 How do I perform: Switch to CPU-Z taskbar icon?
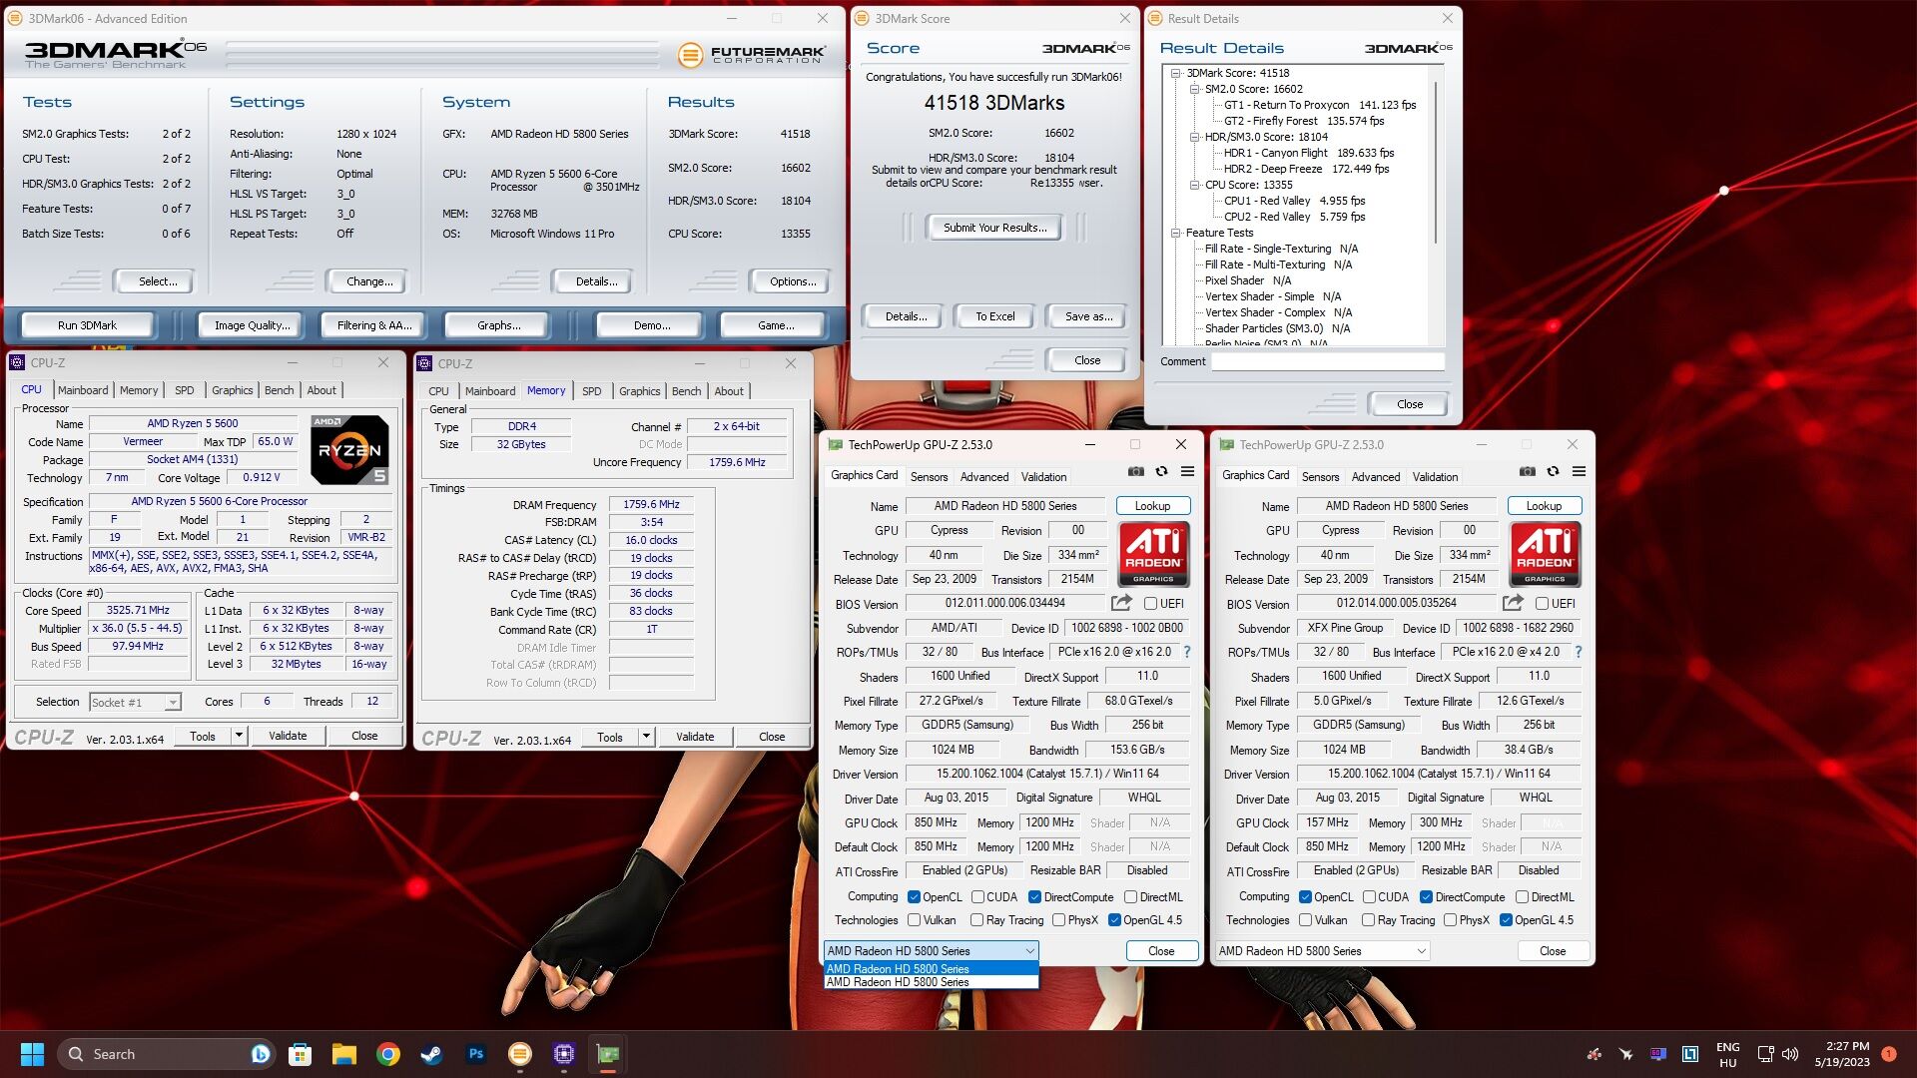pos(564,1054)
